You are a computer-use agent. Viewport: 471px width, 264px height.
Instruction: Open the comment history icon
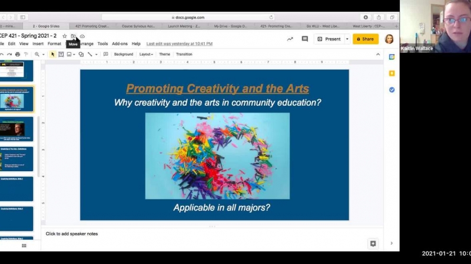pos(304,39)
